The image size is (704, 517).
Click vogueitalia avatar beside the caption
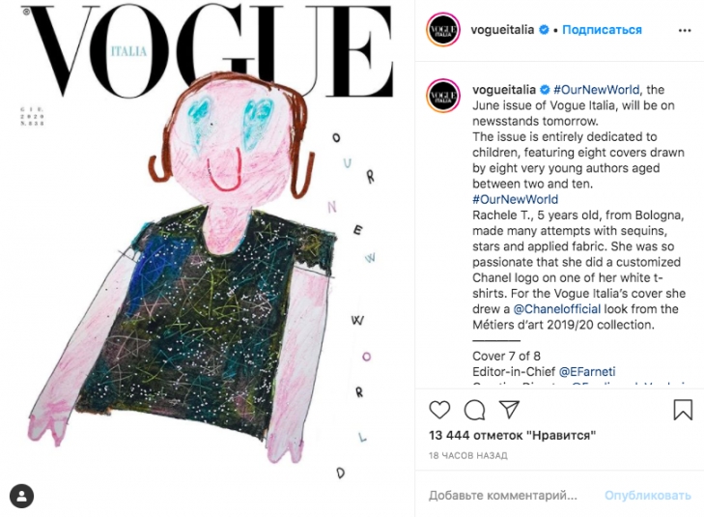coord(443,96)
